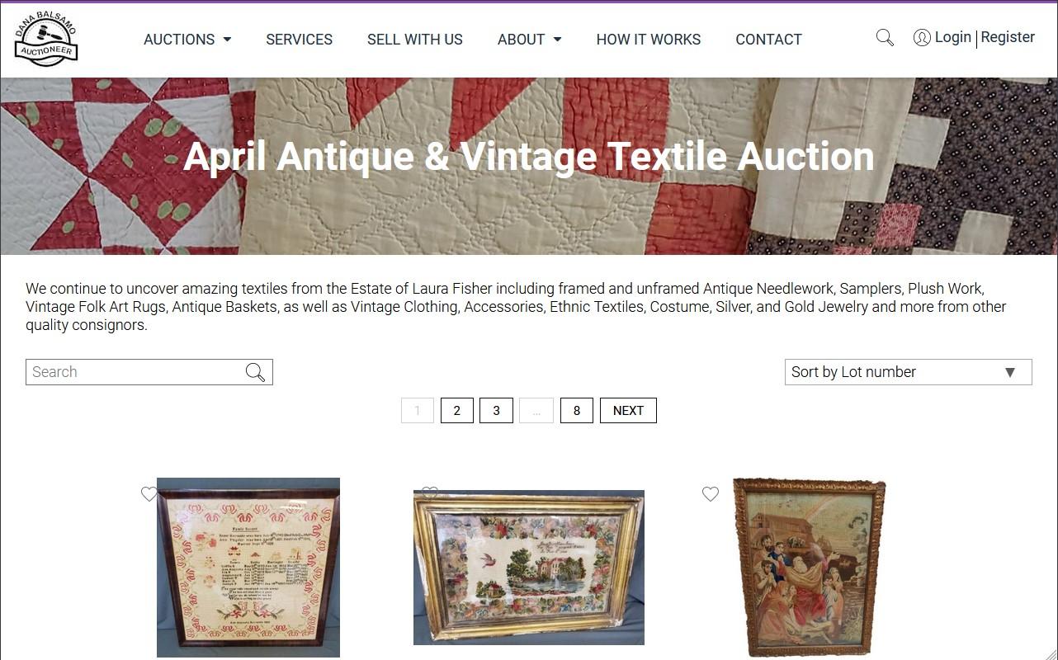The width and height of the screenshot is (1058, 660).
Task: Click the Login link
Action: 952,37
